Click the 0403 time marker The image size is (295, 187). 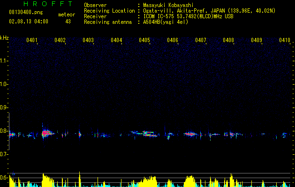click(88, 40)
